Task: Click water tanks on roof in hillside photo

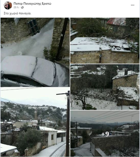Action: tap(35, 123)
